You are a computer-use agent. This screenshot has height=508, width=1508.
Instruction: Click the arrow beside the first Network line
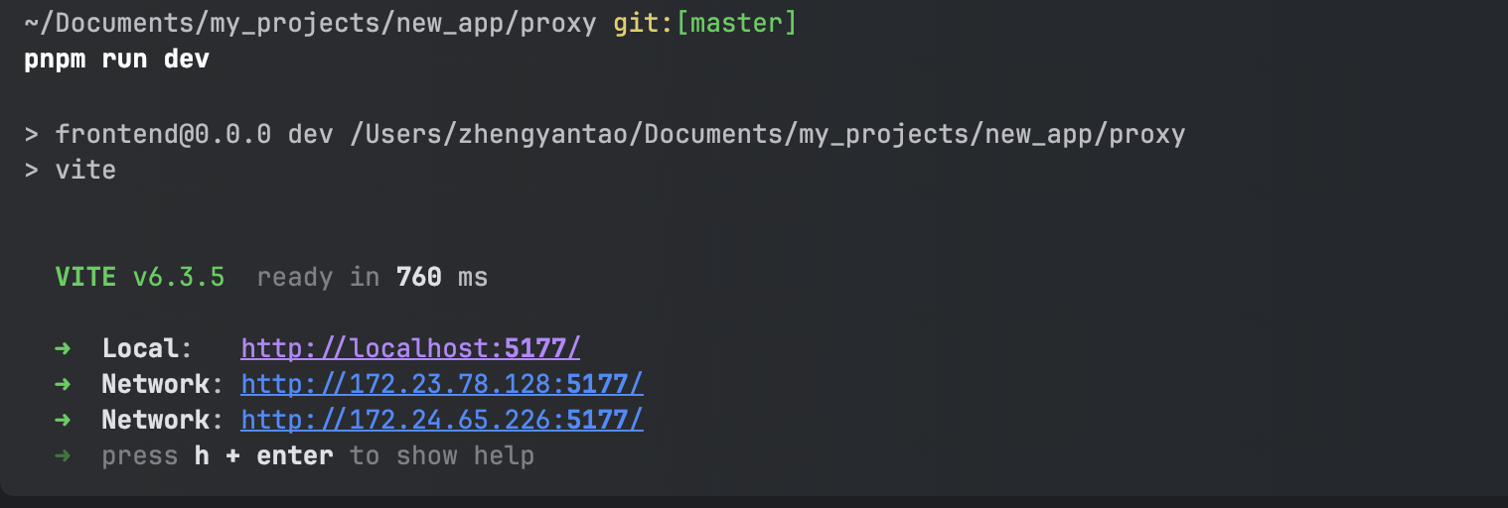[x=63, y=384]
